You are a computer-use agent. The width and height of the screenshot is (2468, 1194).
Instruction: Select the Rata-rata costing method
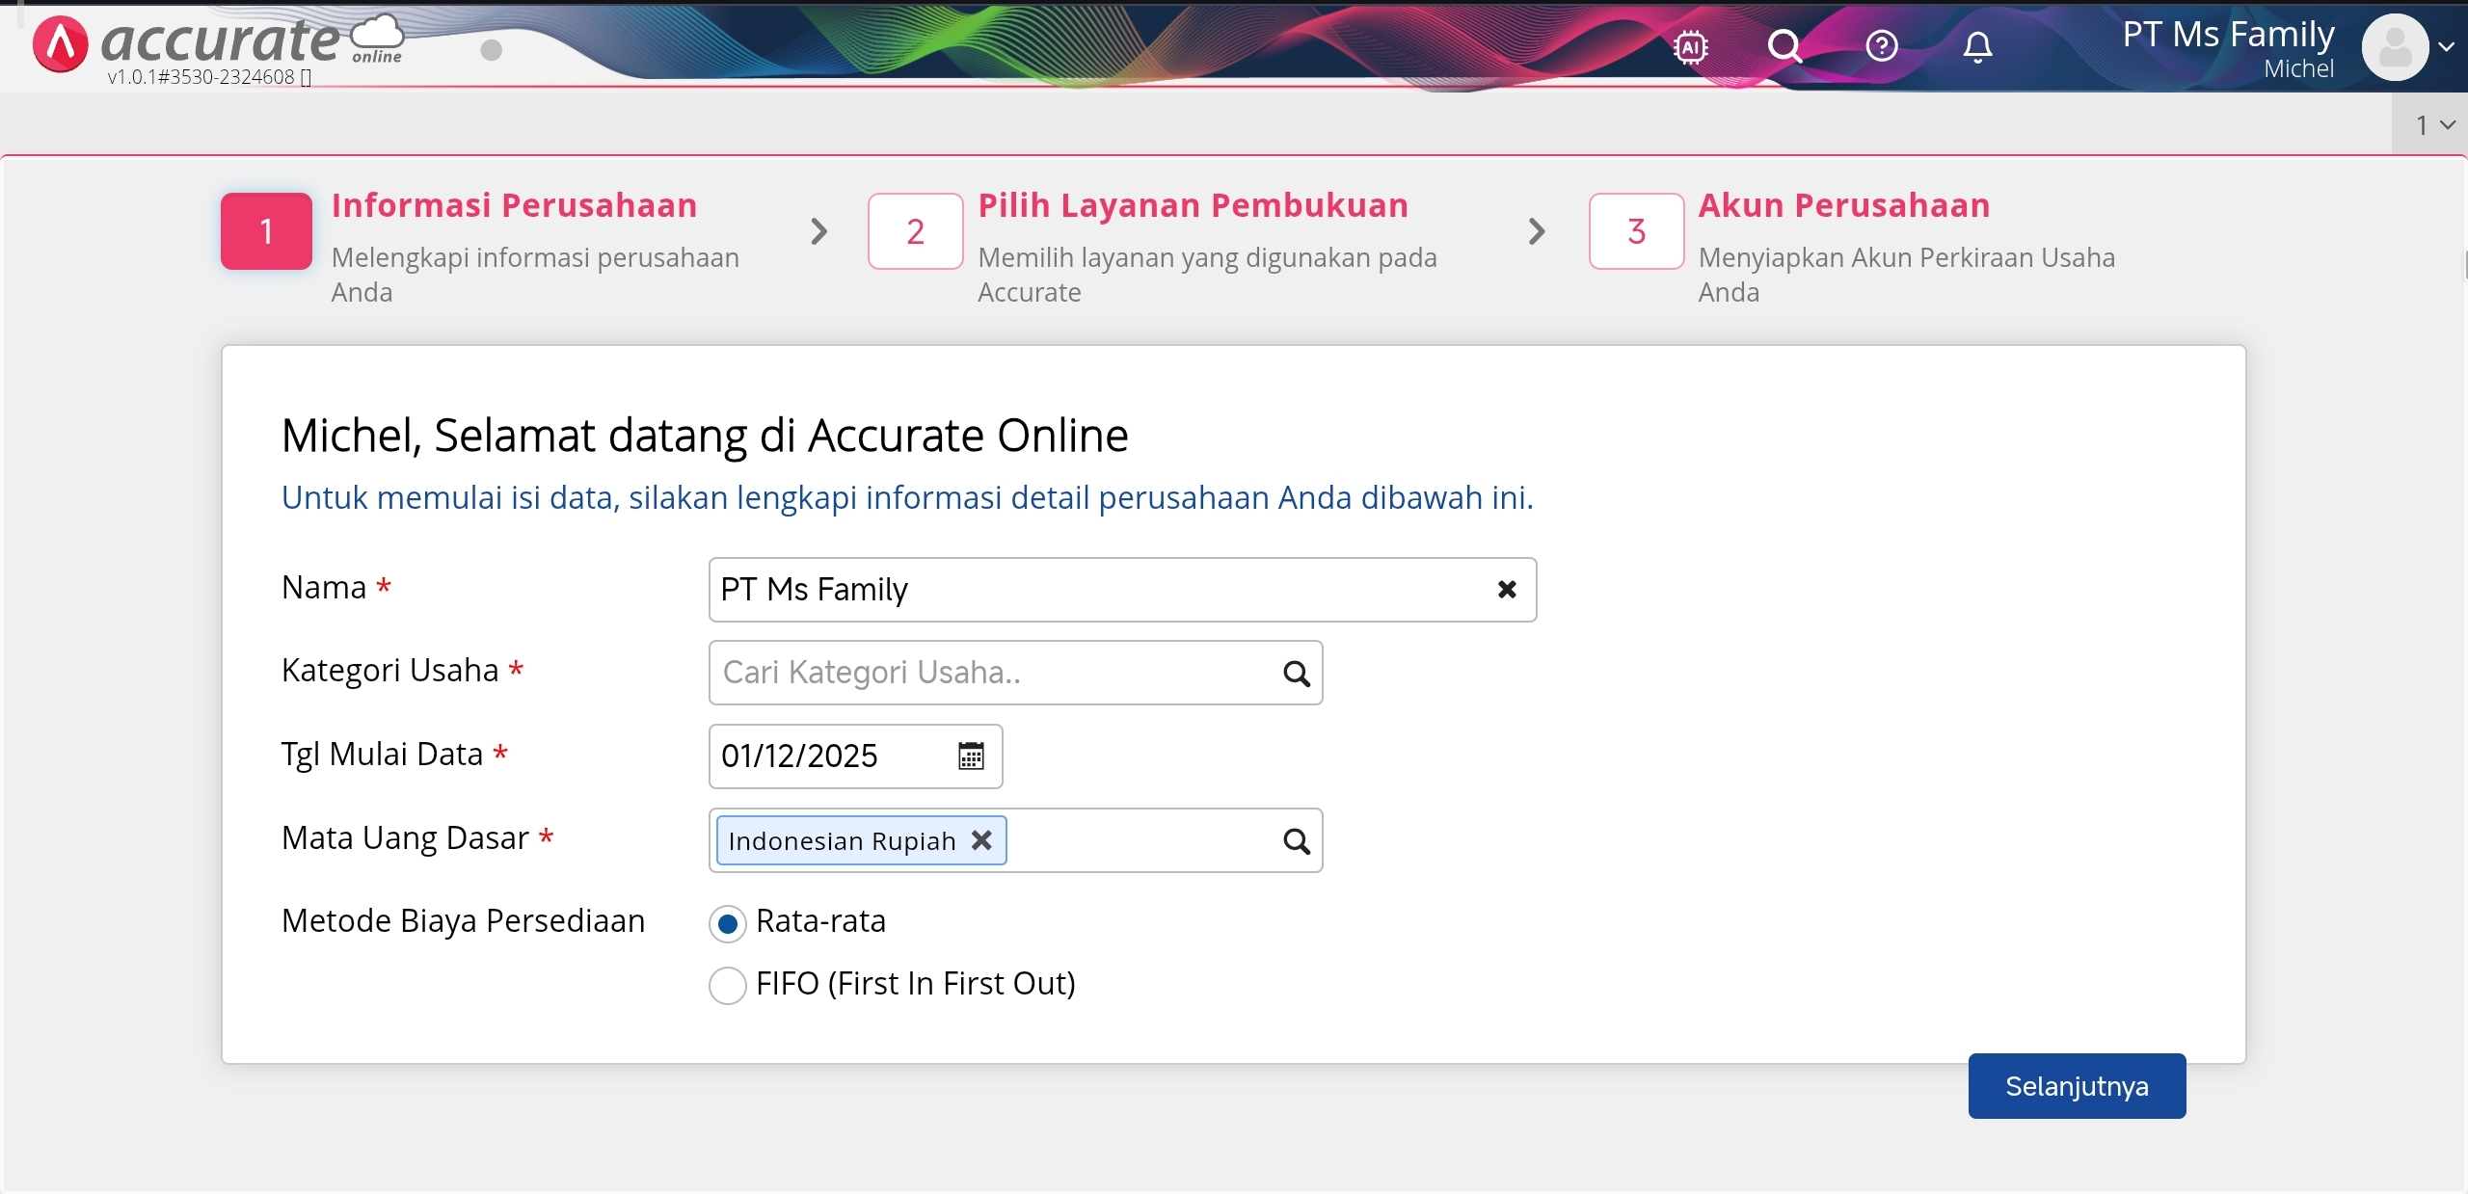728,923
